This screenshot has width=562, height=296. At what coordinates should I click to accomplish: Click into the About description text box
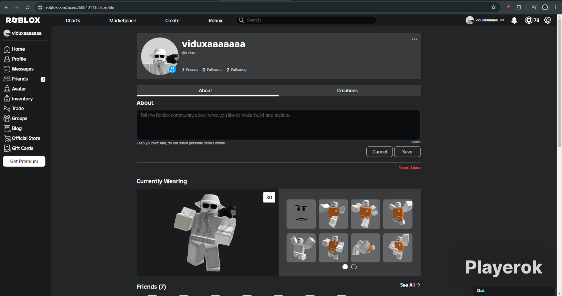click(x=278, y=125)
